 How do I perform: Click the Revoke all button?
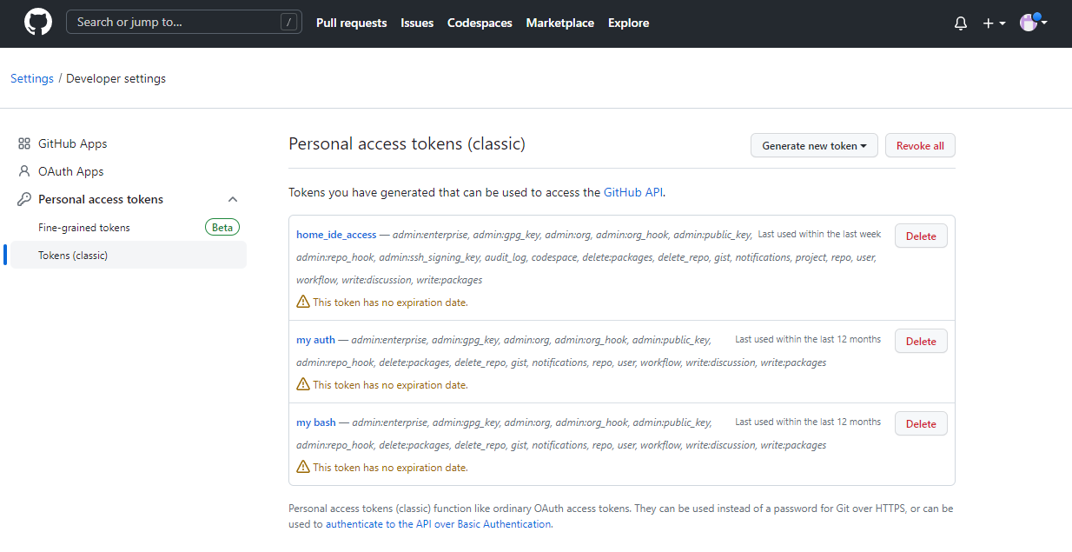[920, 145]
